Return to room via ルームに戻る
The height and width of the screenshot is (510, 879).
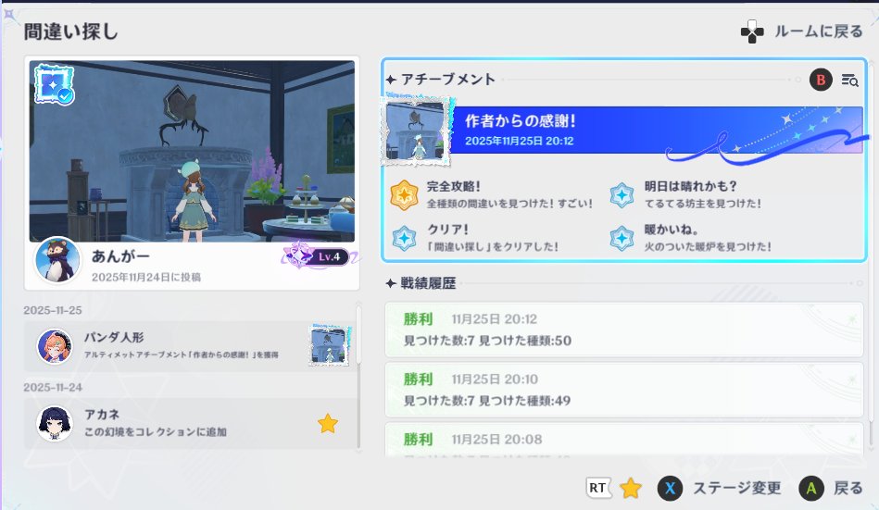point(819,31)
